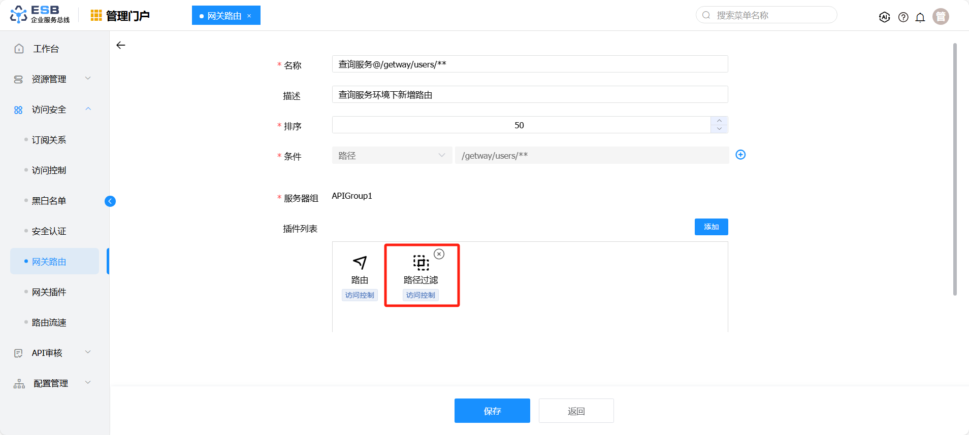969x435 pixels.
Task: Click the /getway/users/** condition value field
Action: click(x=592, y=155)
